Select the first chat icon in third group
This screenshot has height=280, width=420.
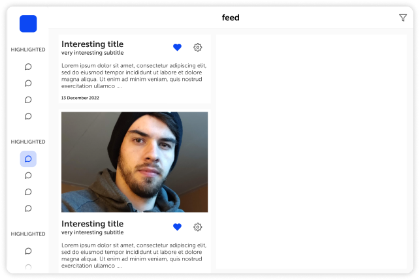click(28, 251)
